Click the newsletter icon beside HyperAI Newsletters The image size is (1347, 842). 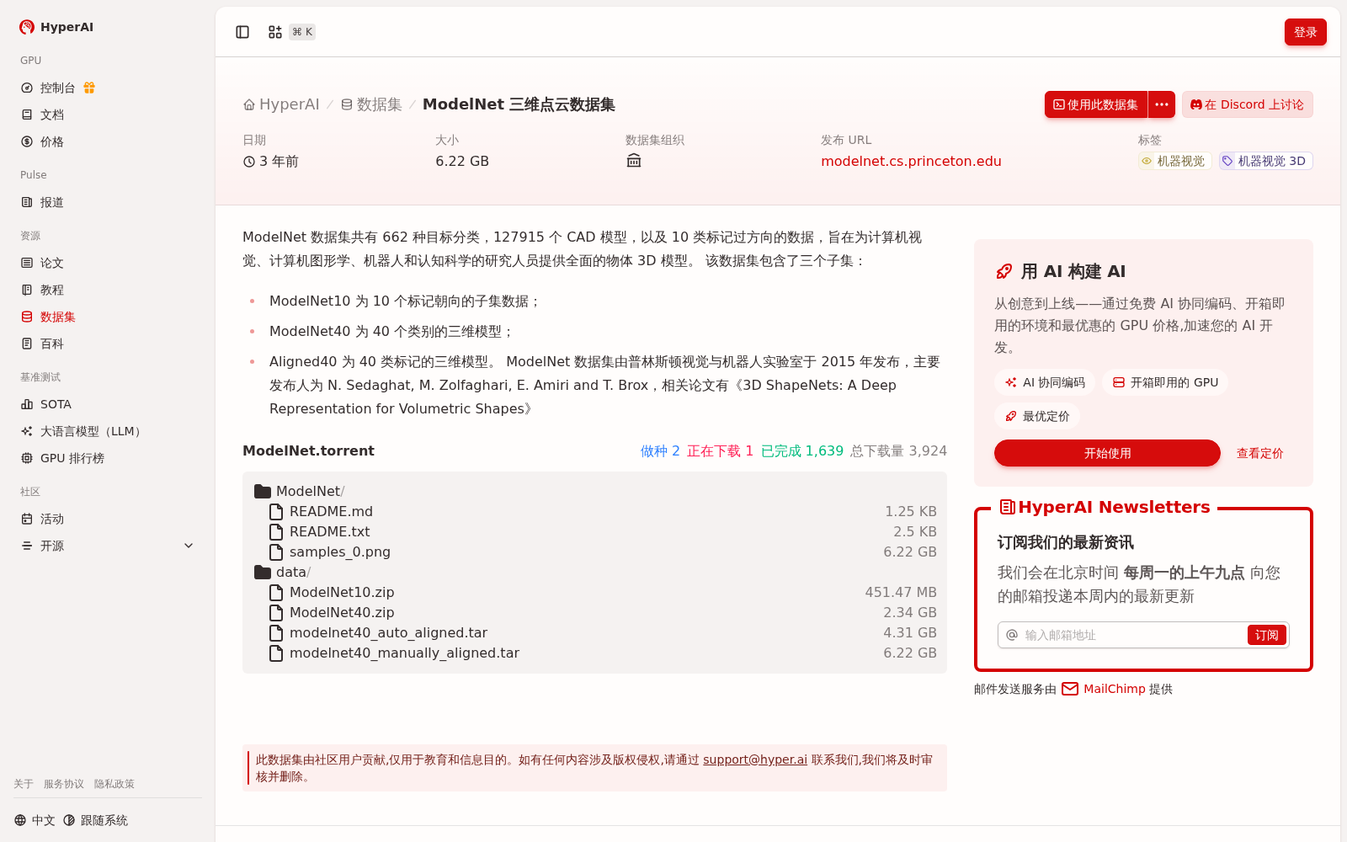(x=1007, y=507)
